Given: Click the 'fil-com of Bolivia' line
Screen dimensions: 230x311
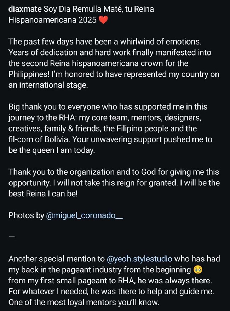Looking at the screenshot, I should [110, 139].
